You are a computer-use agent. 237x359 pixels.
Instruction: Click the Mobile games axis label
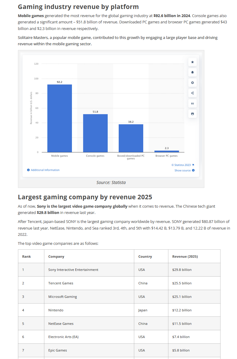click(60, 156)
